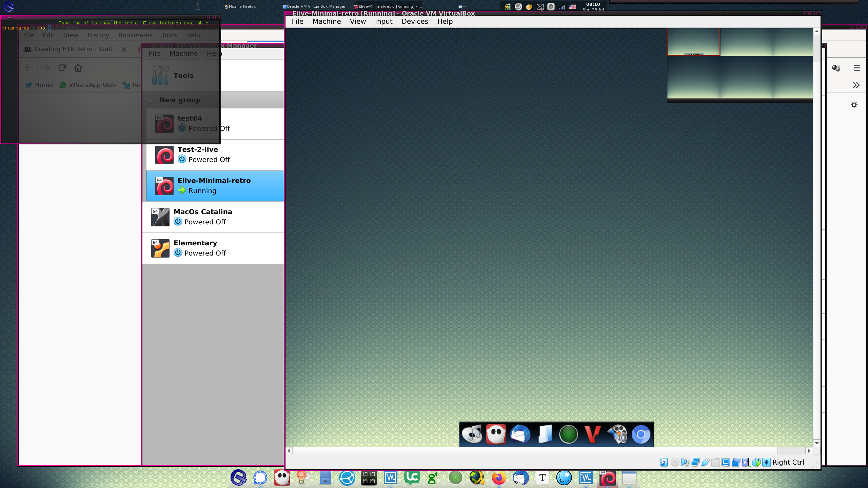This screenshot has height=488, width=868.
Task: Open the Elive menu icon in host dock
Action: coord(239,478)
